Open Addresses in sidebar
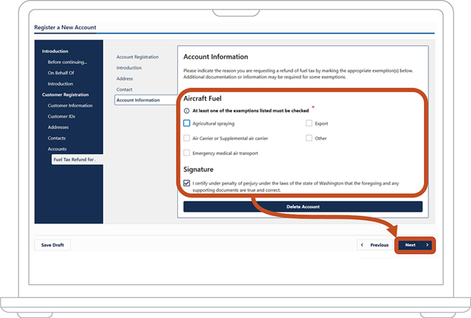Screen dimensions: 471x318 click(x=58, y=127)
